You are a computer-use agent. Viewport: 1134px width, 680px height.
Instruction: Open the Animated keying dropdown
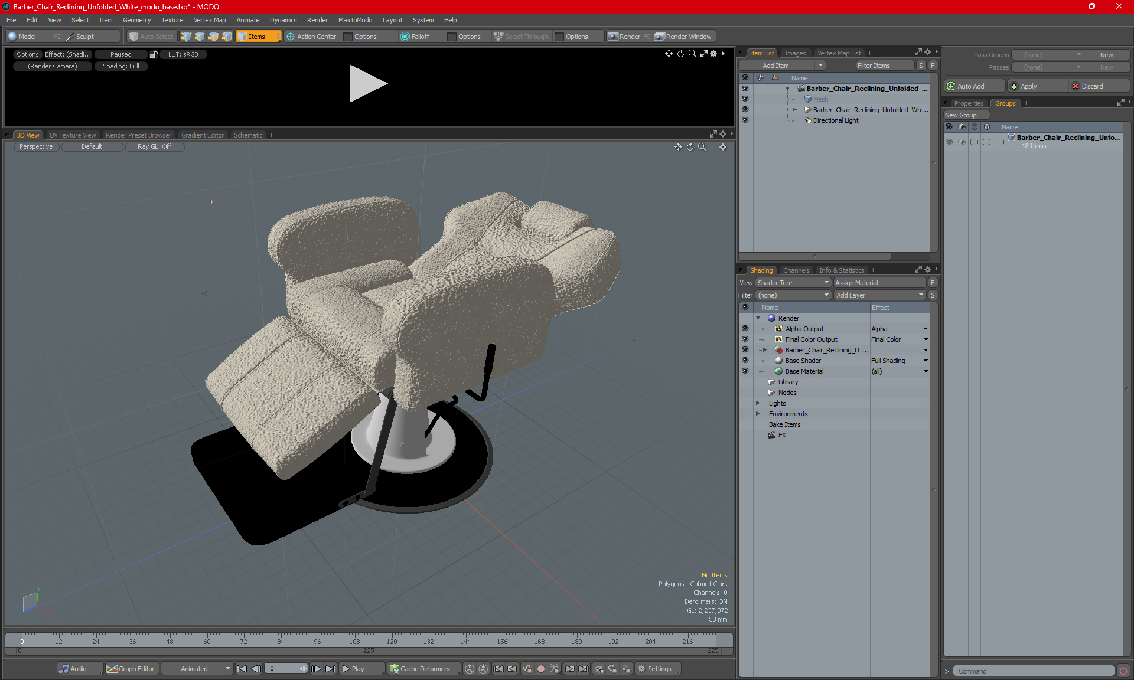coord(198,669)
